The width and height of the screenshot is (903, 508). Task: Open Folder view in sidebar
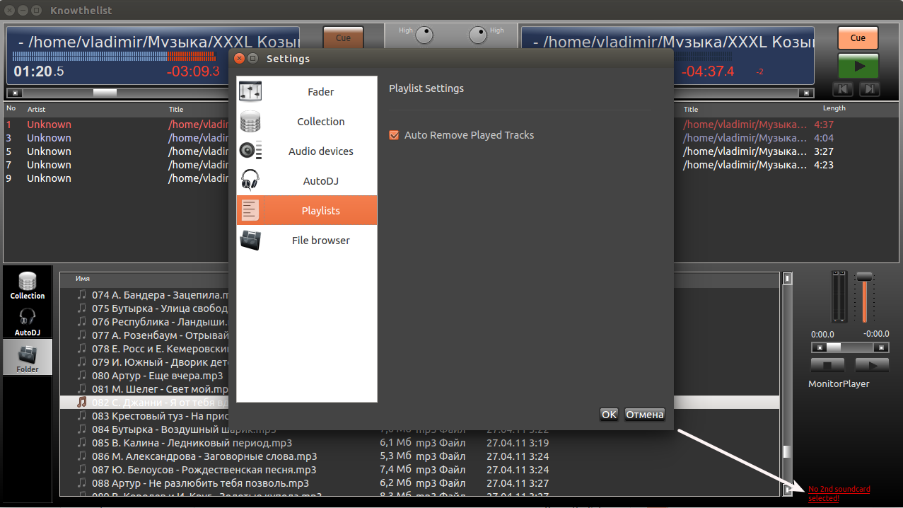click(x=28, y=357)
